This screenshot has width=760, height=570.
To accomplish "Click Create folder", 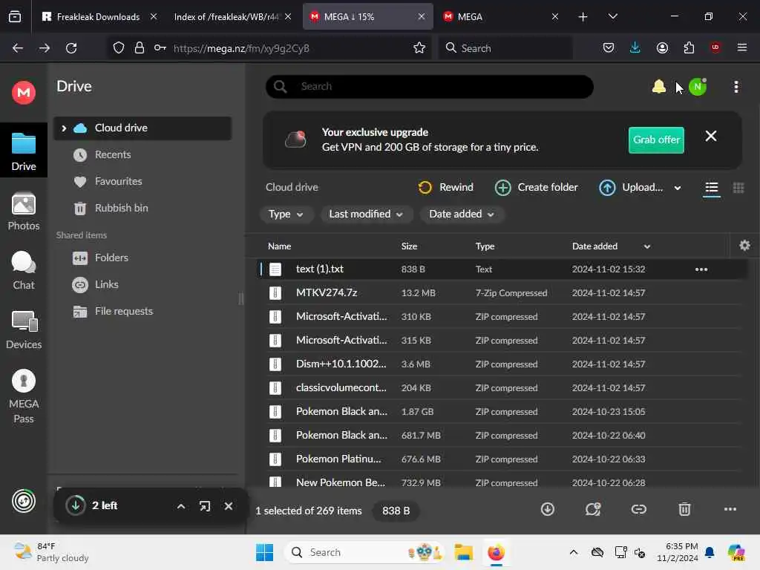I will click(536, 187).
